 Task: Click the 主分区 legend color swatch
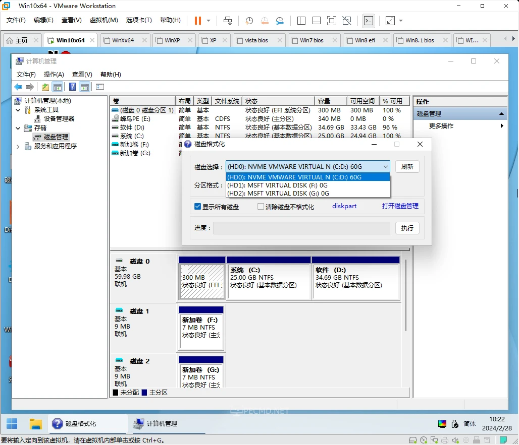(144, 393)
